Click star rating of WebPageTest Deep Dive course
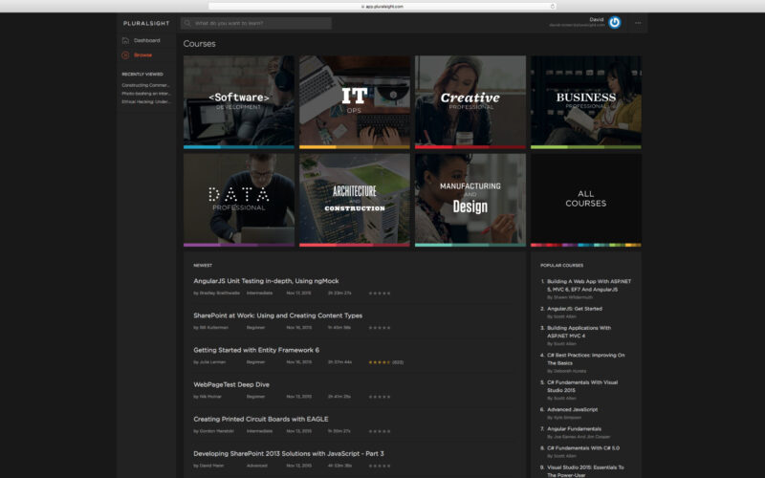The width and height of the screenshot is (765, 478). tap(379, 397)
